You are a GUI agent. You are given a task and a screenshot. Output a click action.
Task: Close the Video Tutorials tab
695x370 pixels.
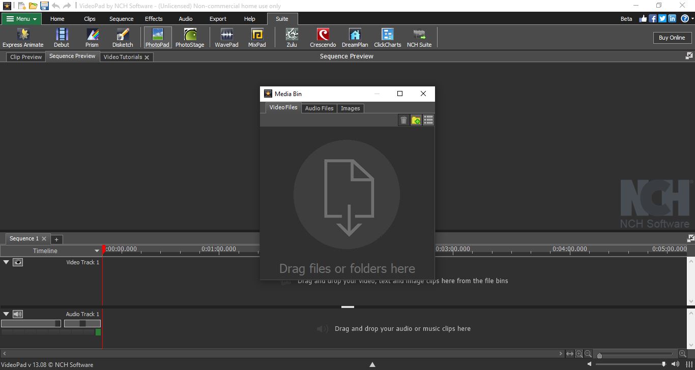(x=147, y=57)
